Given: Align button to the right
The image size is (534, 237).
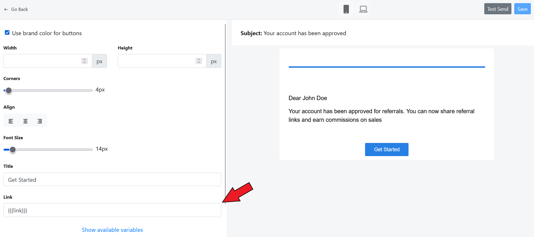Looking at the screenshot, I should 40,121.
